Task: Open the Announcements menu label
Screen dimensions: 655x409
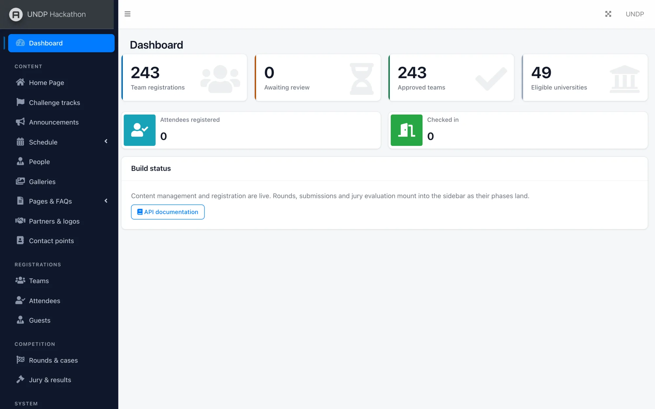Action: [x=54, y=122]
